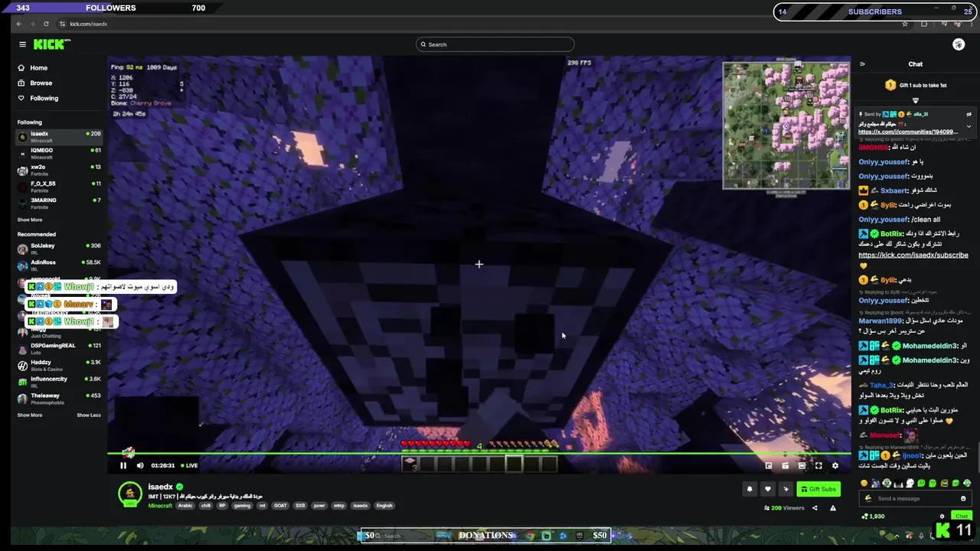Viewport: 980px width, 551px height.
Task: Select isaedx in Following list
Action: (x=60, y=136)
